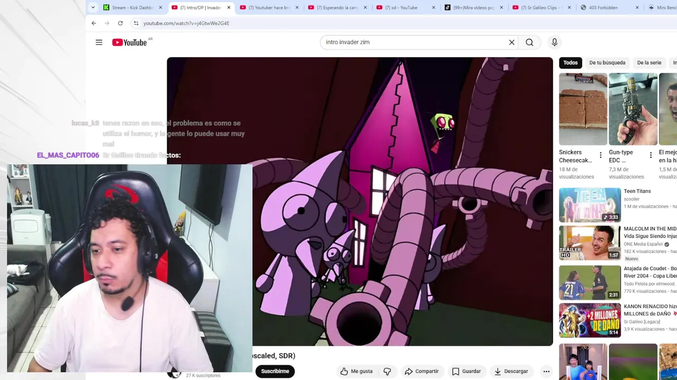Dislike the video with the thumbs-down icon
677x380 pixels.
387,371
